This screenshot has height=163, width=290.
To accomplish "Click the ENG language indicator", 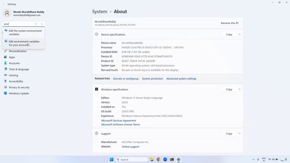I will tap(264, 159).
